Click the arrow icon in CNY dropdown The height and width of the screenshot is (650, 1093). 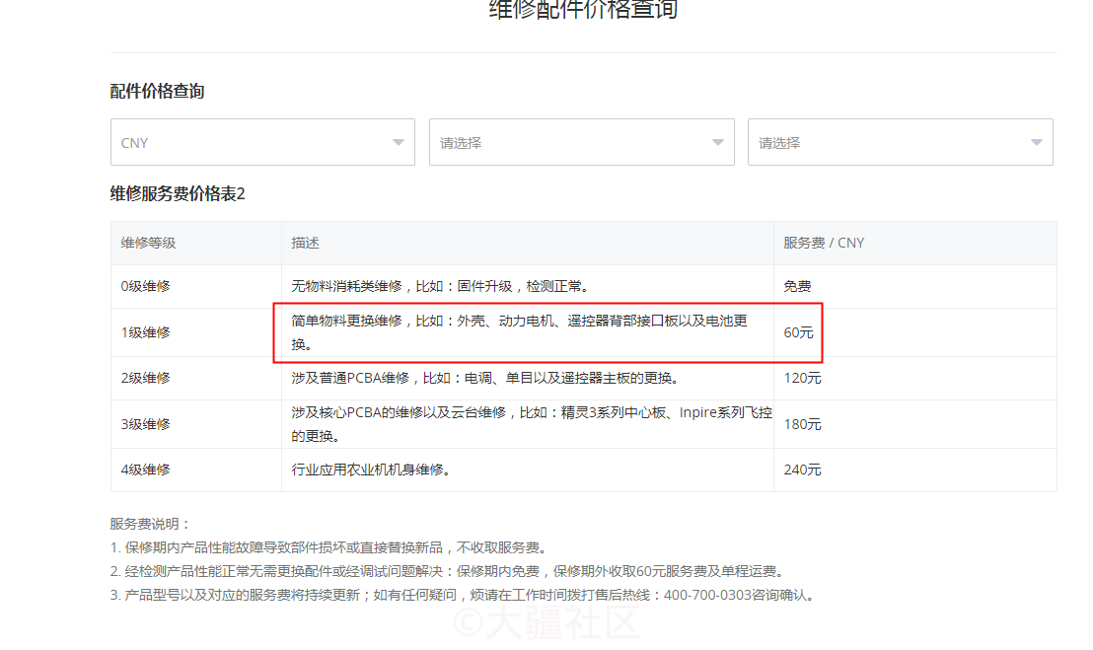point(398,142)
